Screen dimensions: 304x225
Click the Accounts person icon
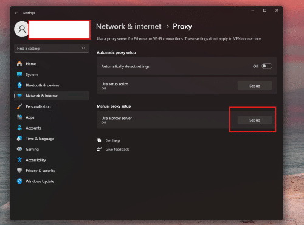coord(19,128)
